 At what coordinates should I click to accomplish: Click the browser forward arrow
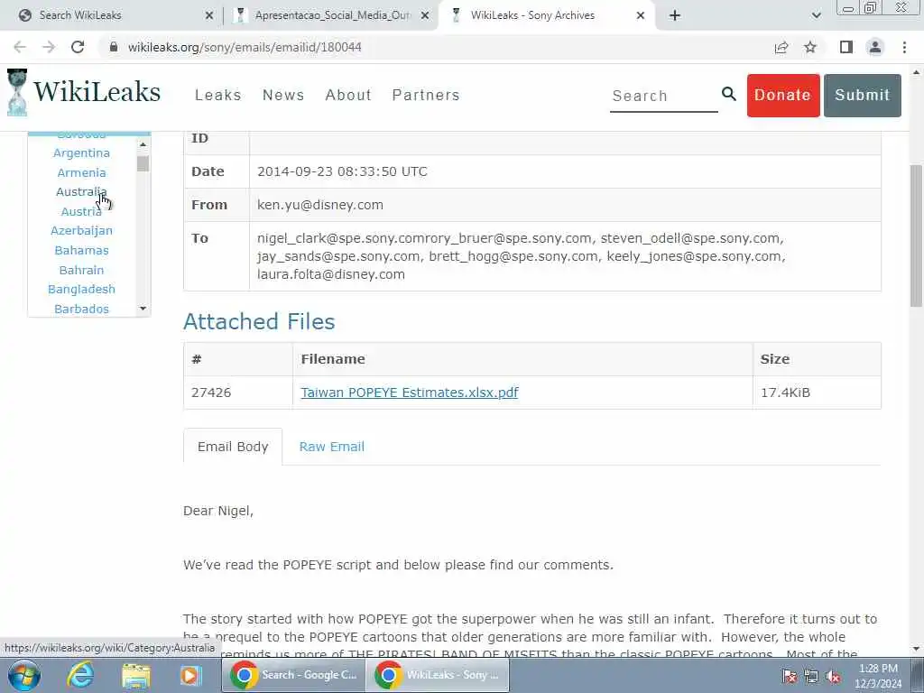point(49,47)
